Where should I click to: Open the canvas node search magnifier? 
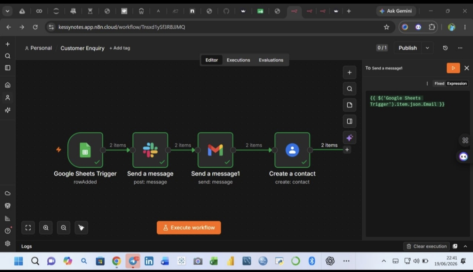click(x=350, y=89)
